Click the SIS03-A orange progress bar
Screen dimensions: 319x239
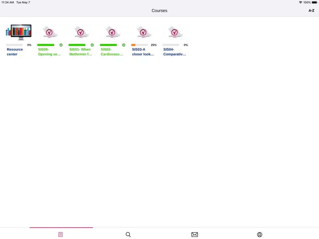[140, 45]
